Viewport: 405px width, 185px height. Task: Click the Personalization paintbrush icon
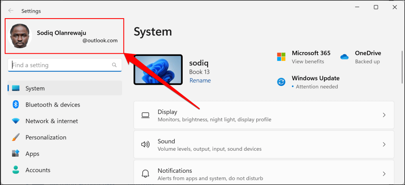16,137
